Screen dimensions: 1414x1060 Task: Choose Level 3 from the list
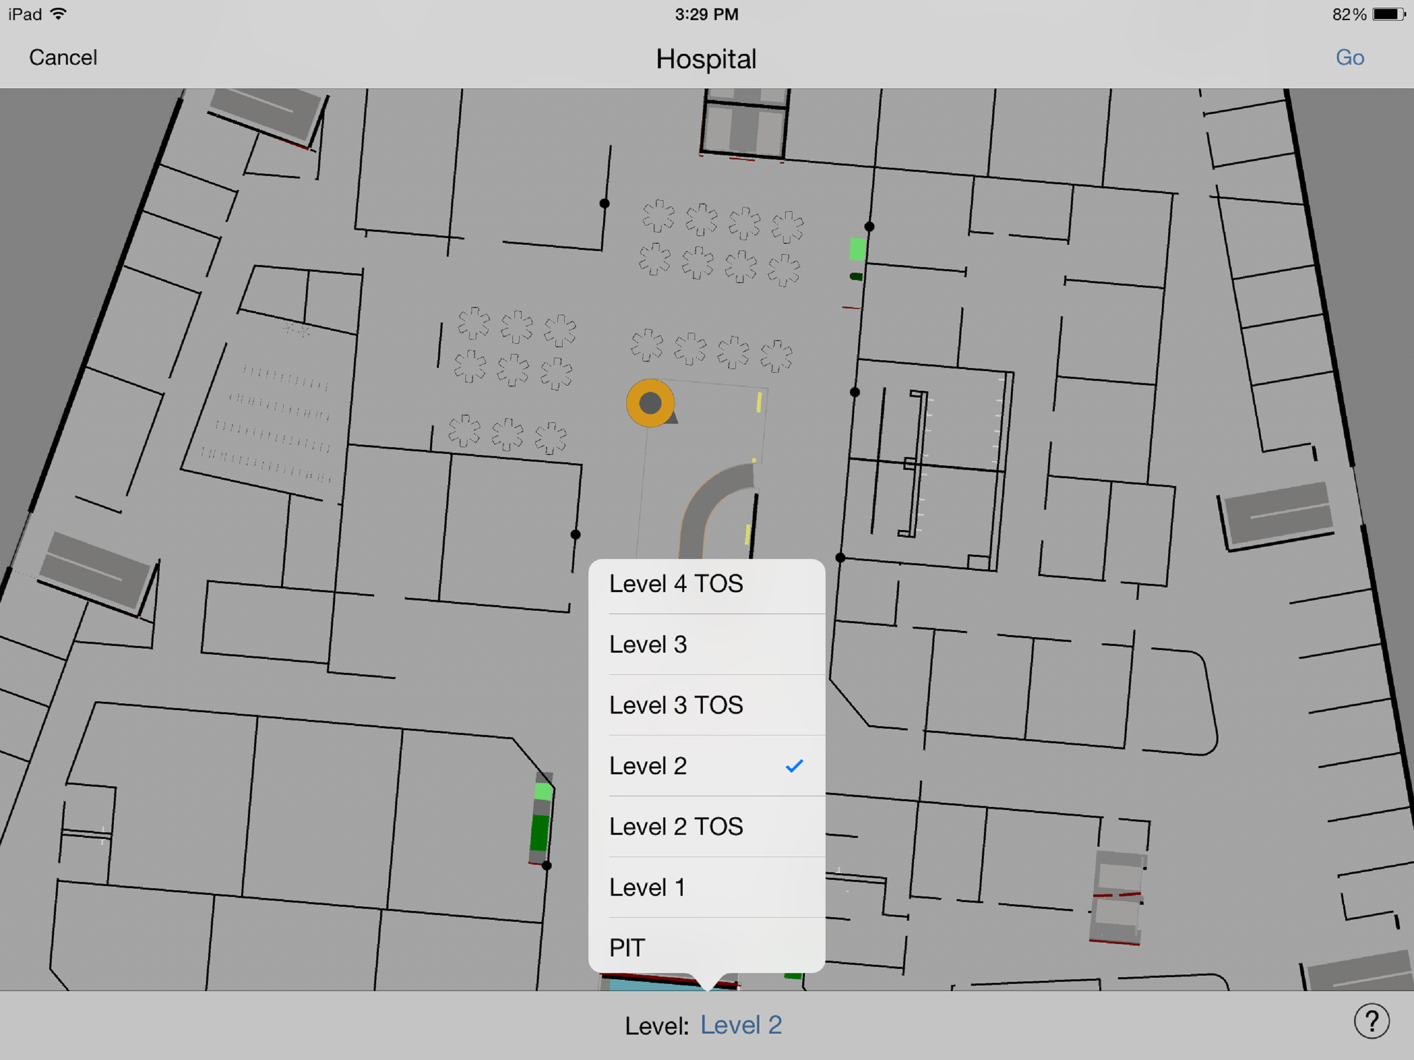point(647,644)
